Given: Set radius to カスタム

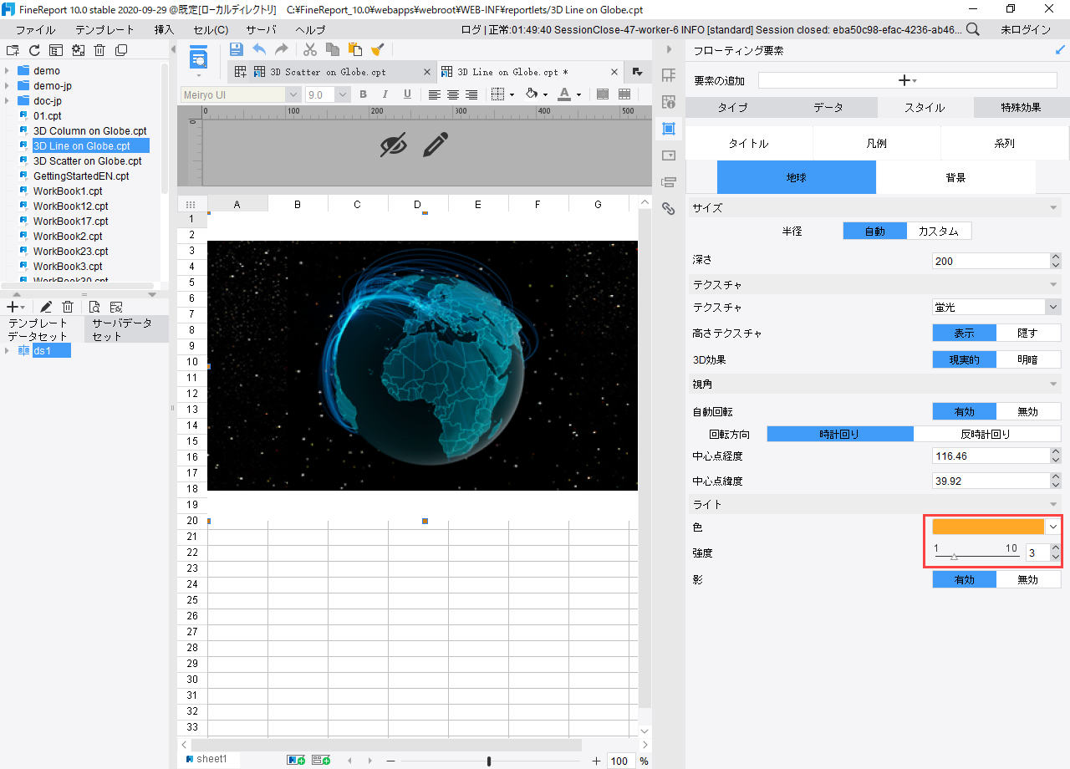Looking at the screenshot, I should click(940, 232).
